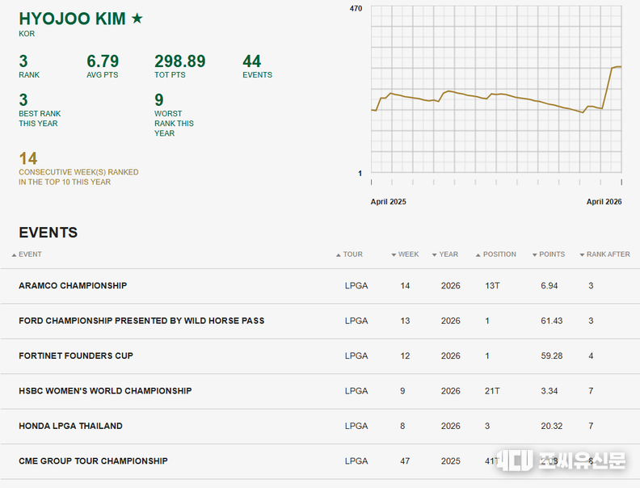Click the ranking line spike on chart

point(608,86)
